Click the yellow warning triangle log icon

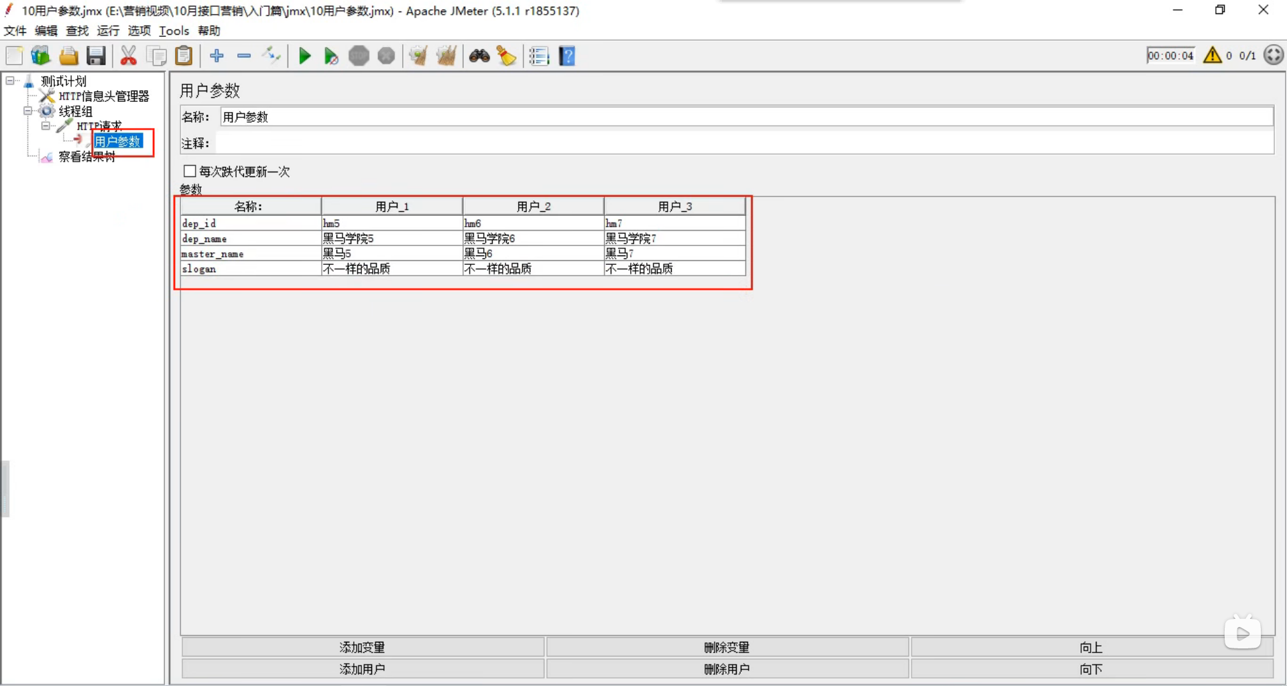(1212, 55)
